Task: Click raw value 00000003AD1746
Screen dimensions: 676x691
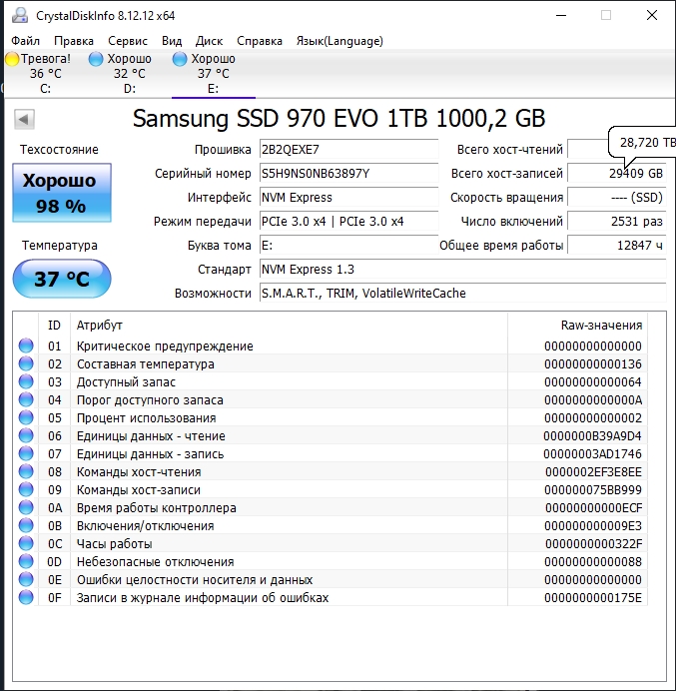Action: pyautogui.click(x=592, y=454)
